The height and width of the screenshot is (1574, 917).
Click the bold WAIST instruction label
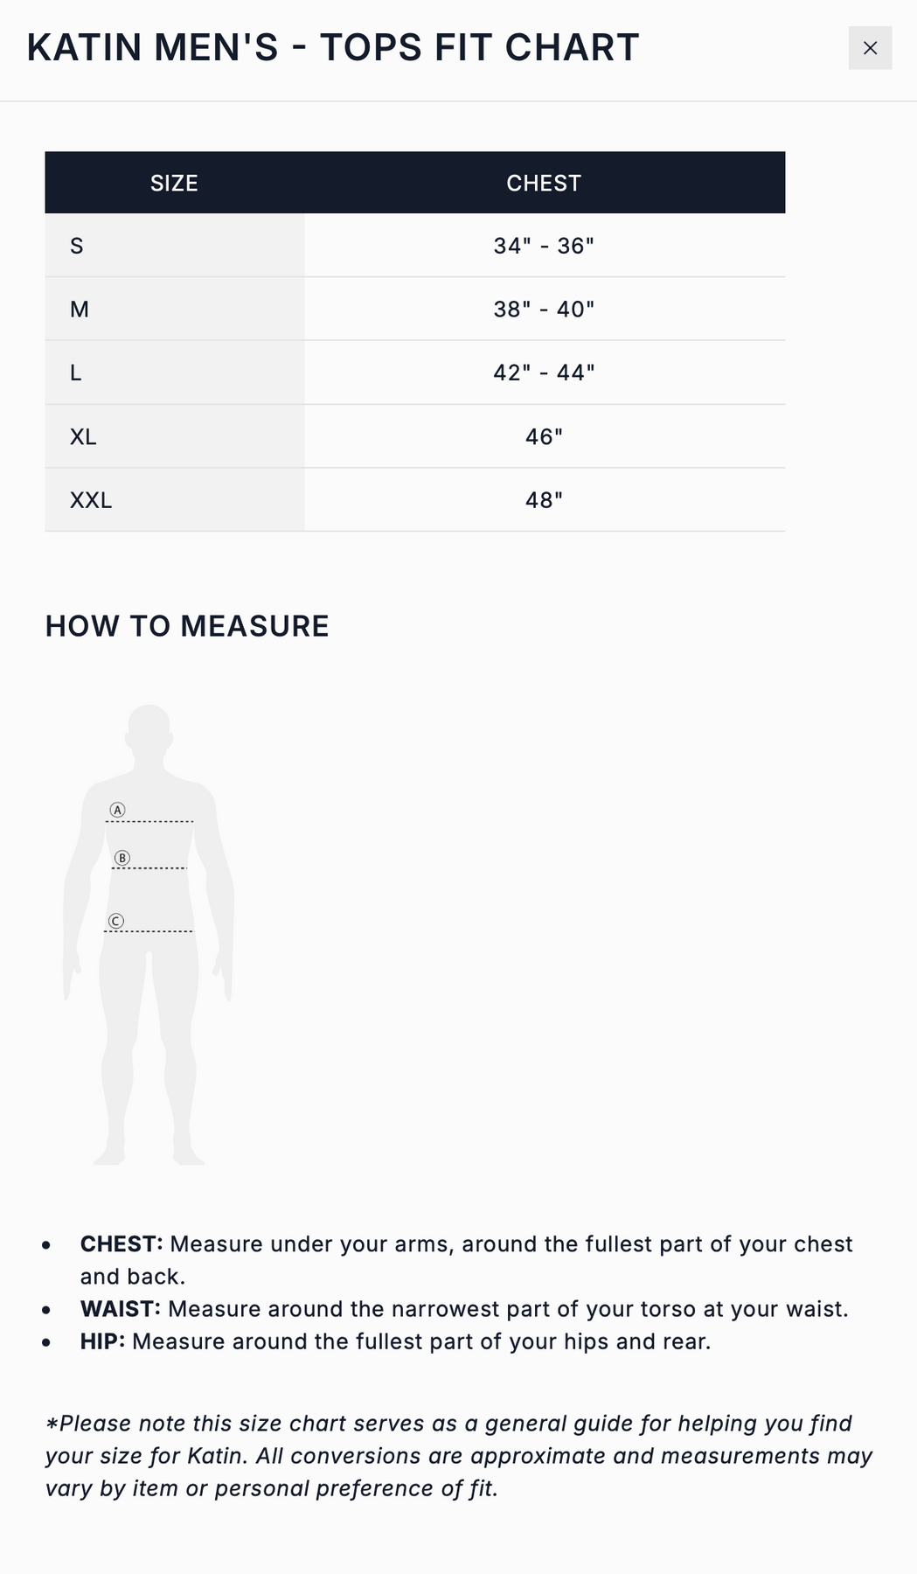[121, 1309]
